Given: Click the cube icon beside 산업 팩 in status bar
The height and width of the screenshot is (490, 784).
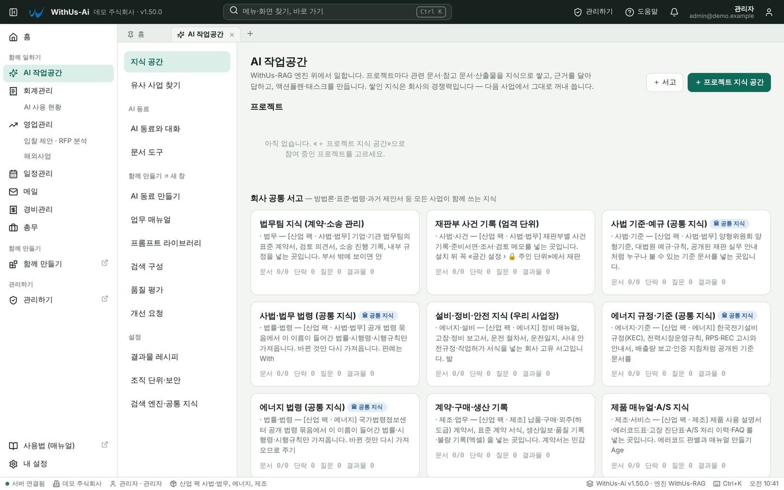Looking at the screenshot, I should coord(174,483).
